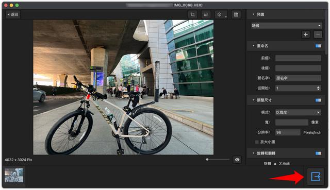
Task: Click the save floppy disk icon
Action: [x=236, y=14]
